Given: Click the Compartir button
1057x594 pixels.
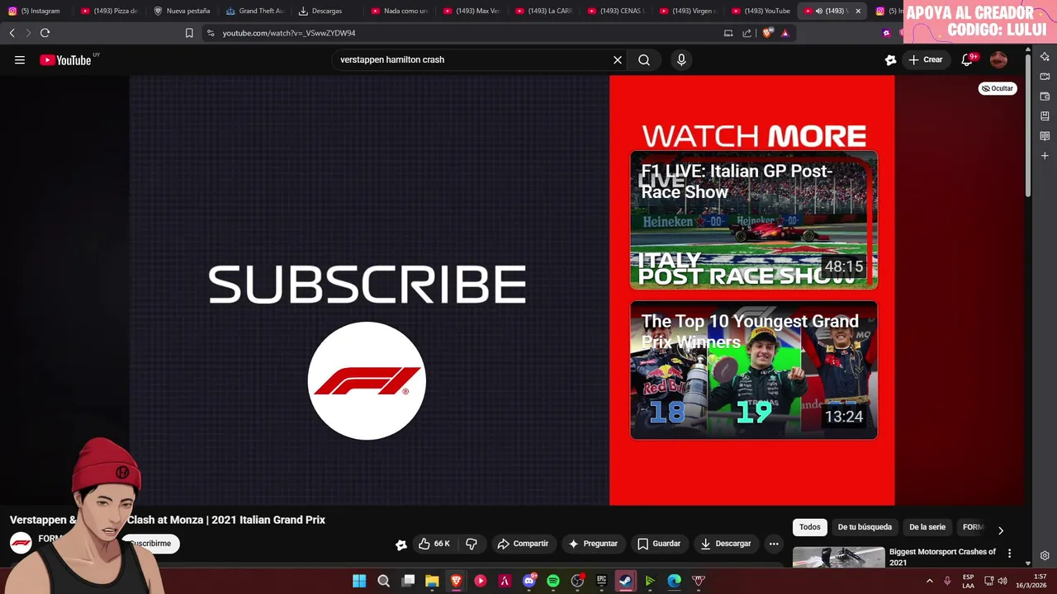Looking at the screenshot, I should [x=523, y=544].
